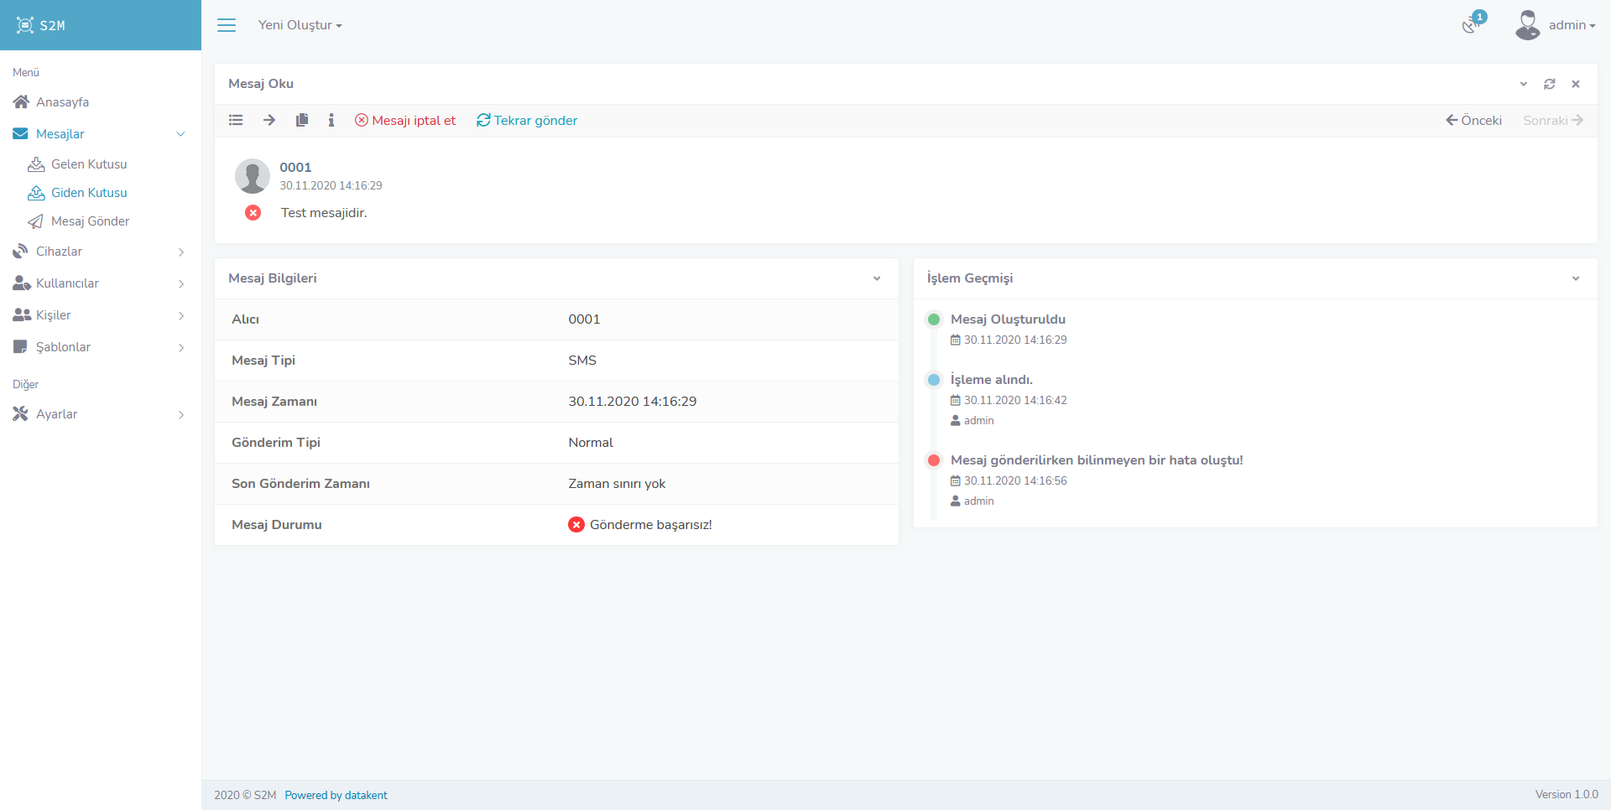Open the message list icon in toolbar
The height and width of the screenshot is (810, 1611).
click(236, 121)
